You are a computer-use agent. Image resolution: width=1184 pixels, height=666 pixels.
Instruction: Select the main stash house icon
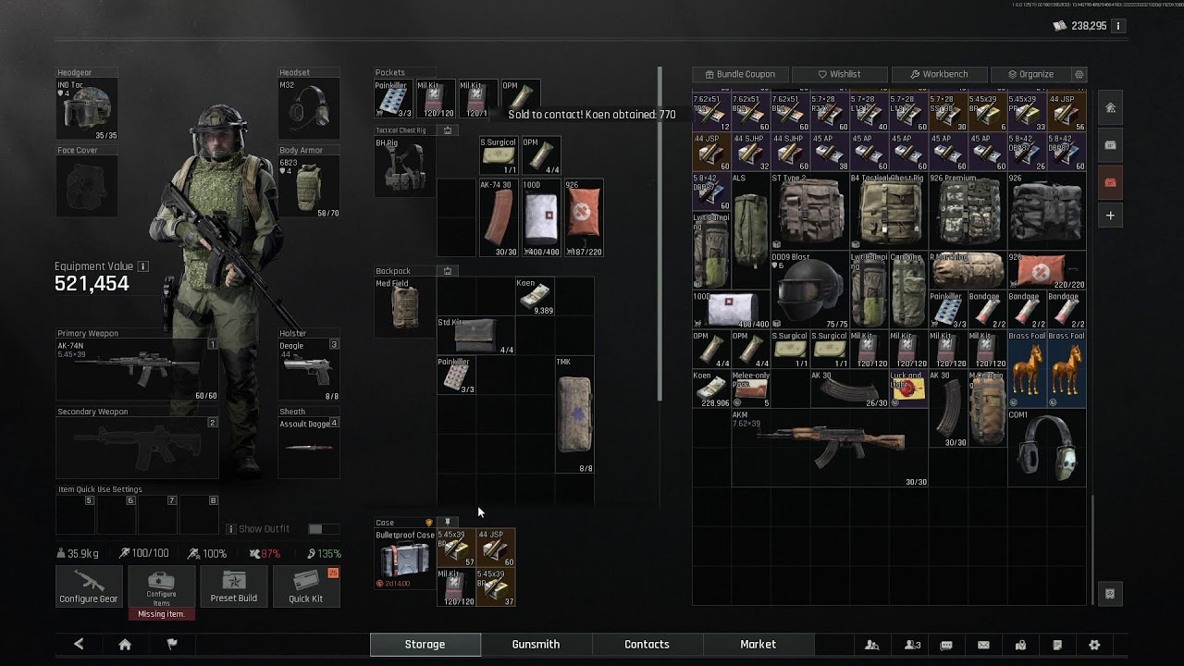[1110, 108]
